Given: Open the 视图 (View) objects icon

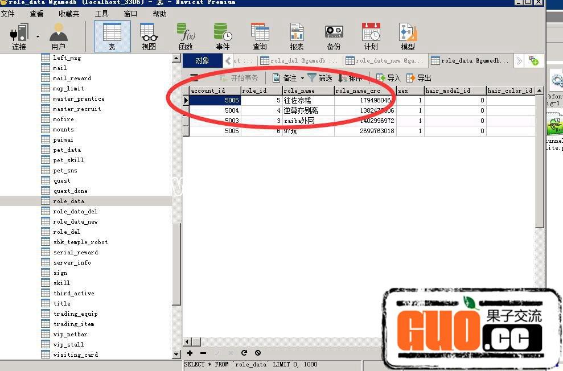Looking at the screenshot, I should (149, 36).
